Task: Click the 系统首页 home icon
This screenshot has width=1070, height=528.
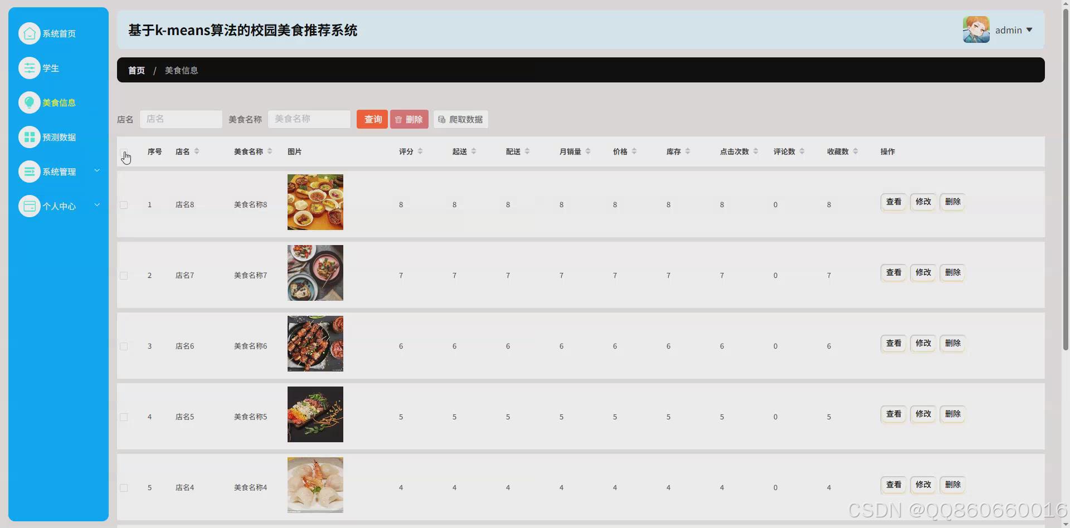Action: [x=30, y=33]
